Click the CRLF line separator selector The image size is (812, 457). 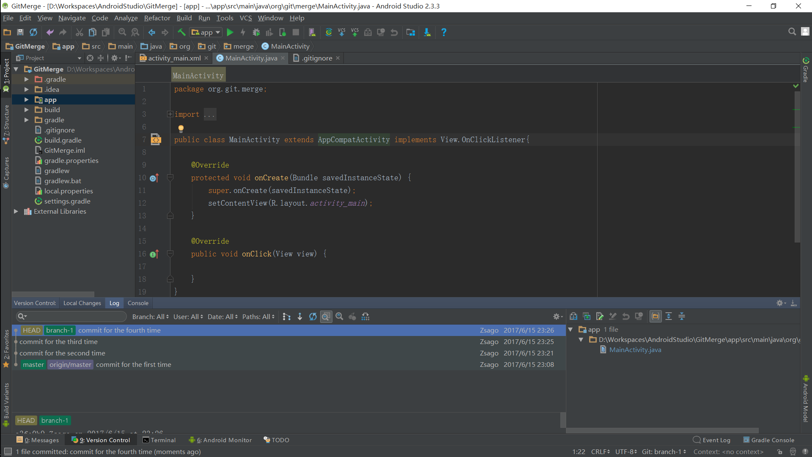tap(601, 451)
